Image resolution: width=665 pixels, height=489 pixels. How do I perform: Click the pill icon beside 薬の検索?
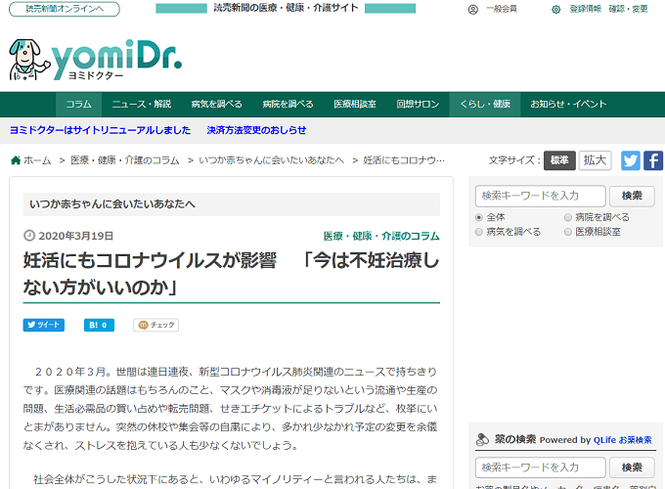point(482,440)
